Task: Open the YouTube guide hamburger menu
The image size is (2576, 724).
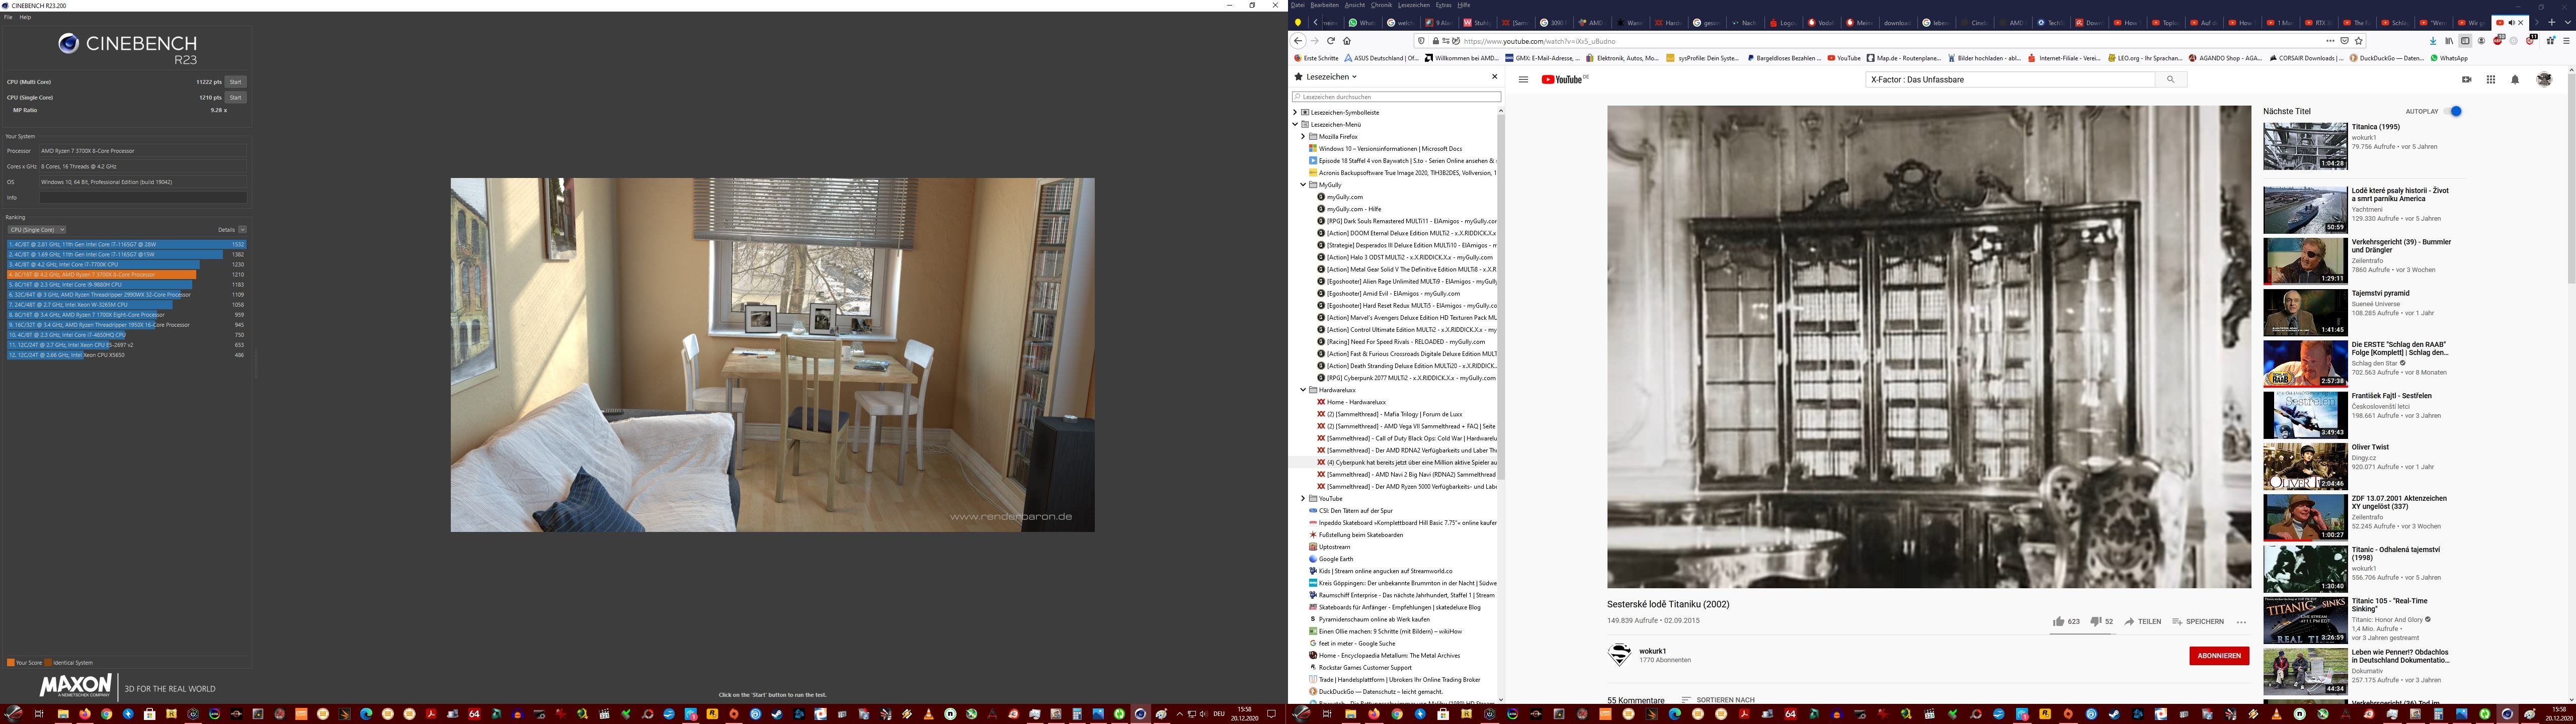Action: (1523, 79)
